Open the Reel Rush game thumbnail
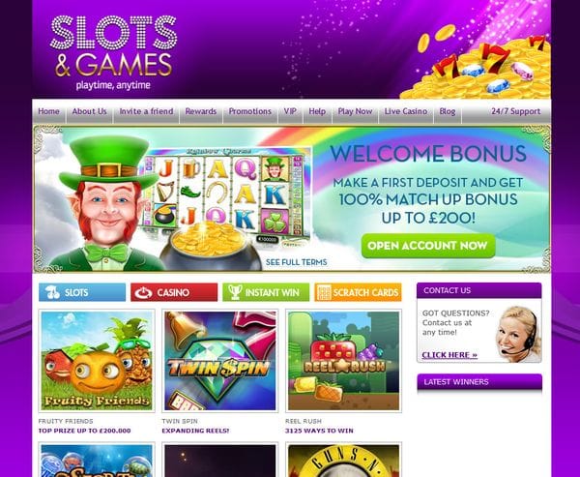Image resolution: width=580 pixels, height=477 pixels. [x=343, y=361]
